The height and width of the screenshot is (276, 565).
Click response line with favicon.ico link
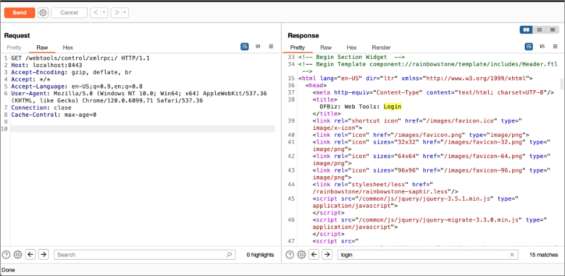tap(417, 124)
